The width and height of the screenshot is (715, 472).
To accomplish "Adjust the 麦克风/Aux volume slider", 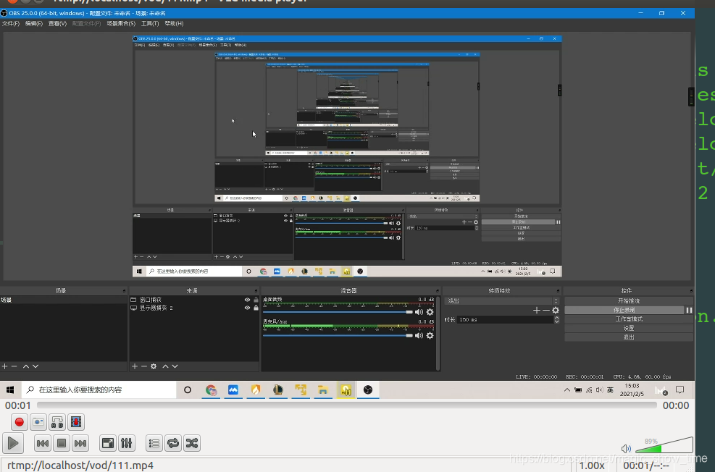I will (338, 336).
